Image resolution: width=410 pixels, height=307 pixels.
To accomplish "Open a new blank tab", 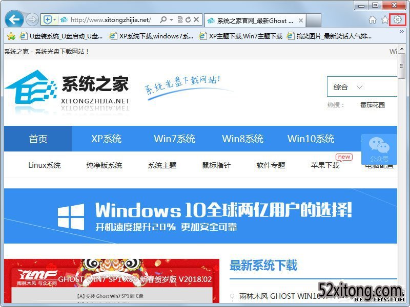I will point(314,20).
